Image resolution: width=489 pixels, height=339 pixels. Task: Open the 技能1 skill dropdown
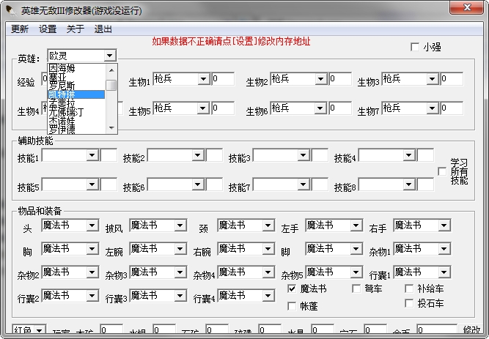pyautogui.click(x=92, y=155)
